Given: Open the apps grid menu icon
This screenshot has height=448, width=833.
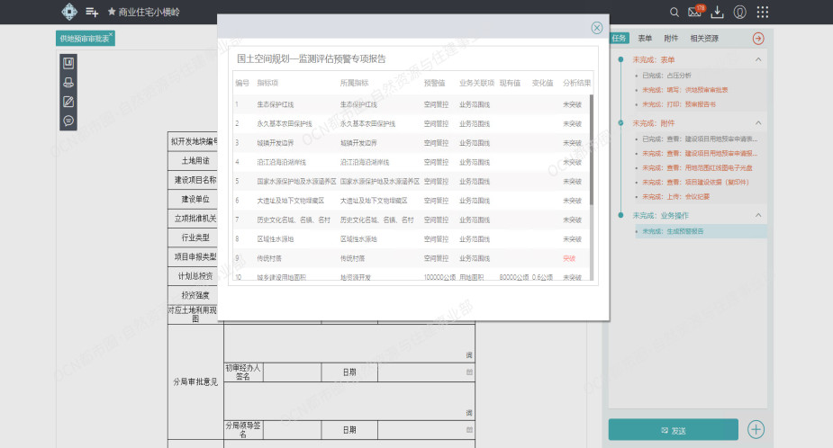Looking at the screenshot, I should (763, 12).
